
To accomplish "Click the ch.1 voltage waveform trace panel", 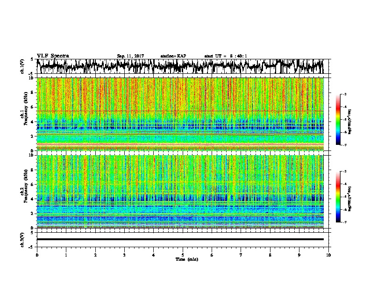I will coord(182,66).
